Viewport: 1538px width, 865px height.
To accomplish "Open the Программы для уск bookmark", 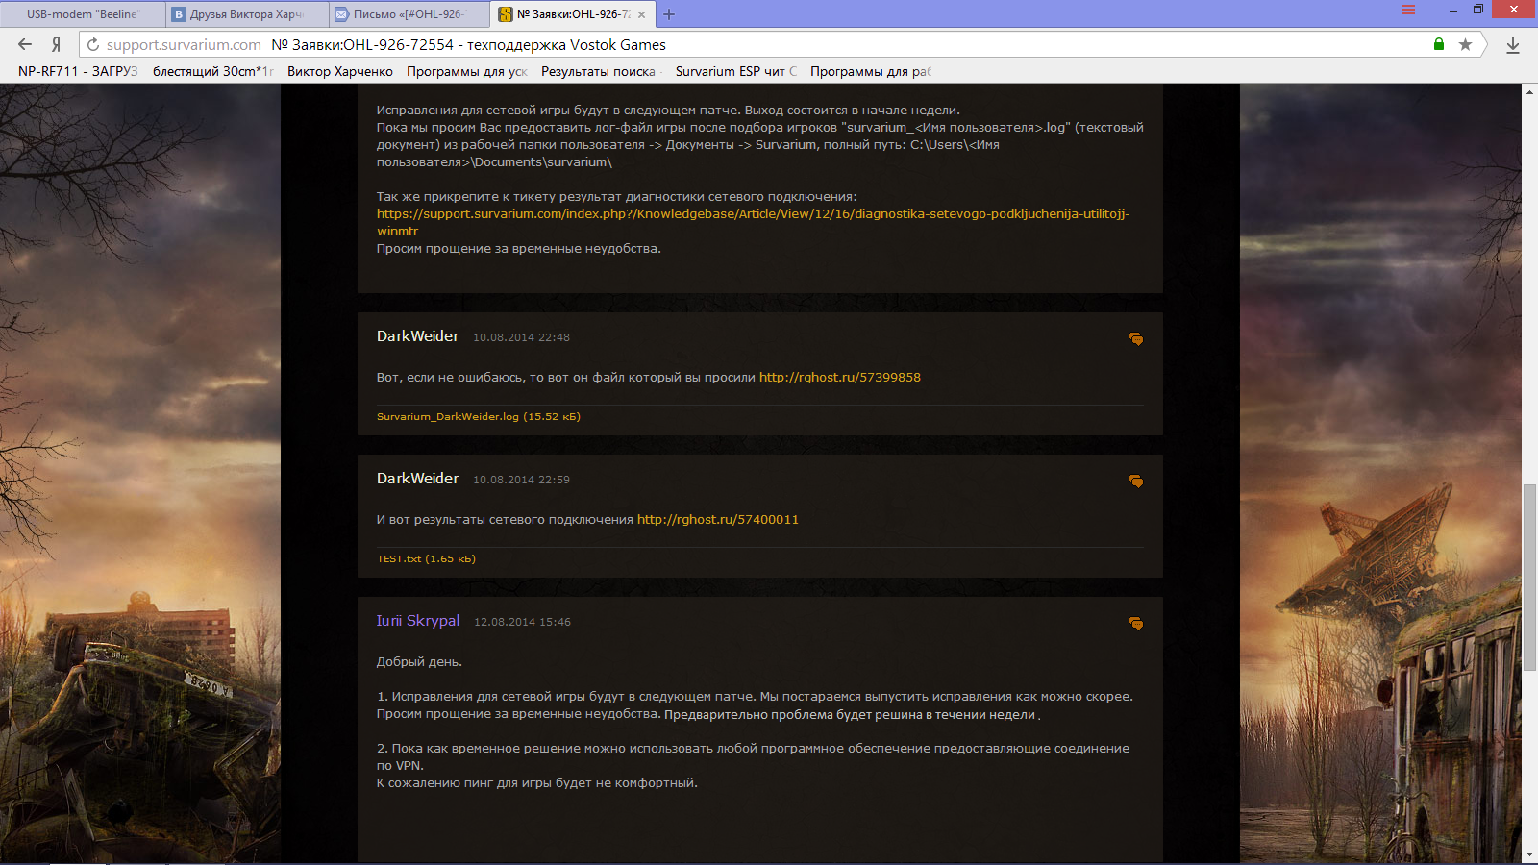I will pos(467,71).
